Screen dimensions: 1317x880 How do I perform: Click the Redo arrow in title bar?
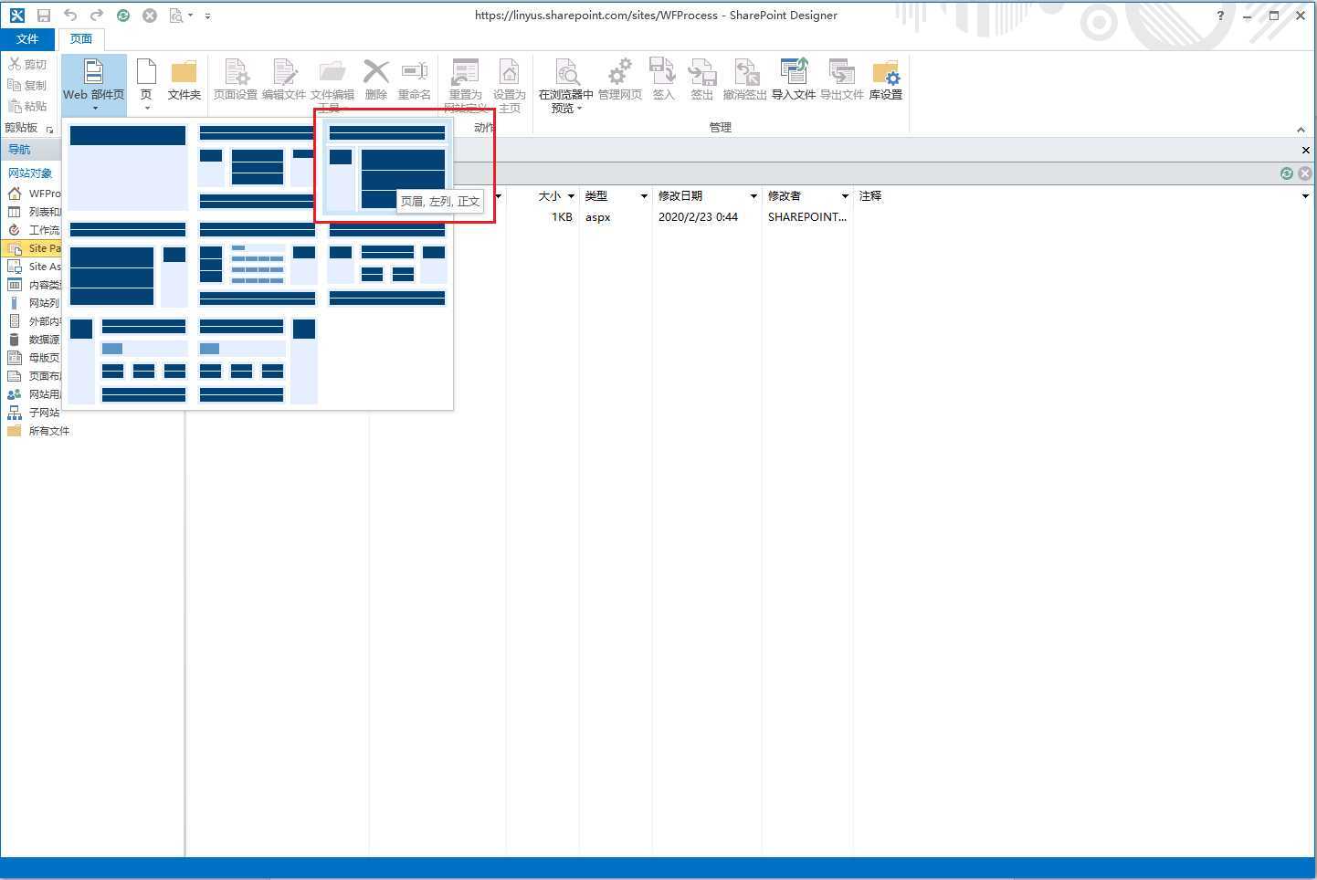point(96,16)
